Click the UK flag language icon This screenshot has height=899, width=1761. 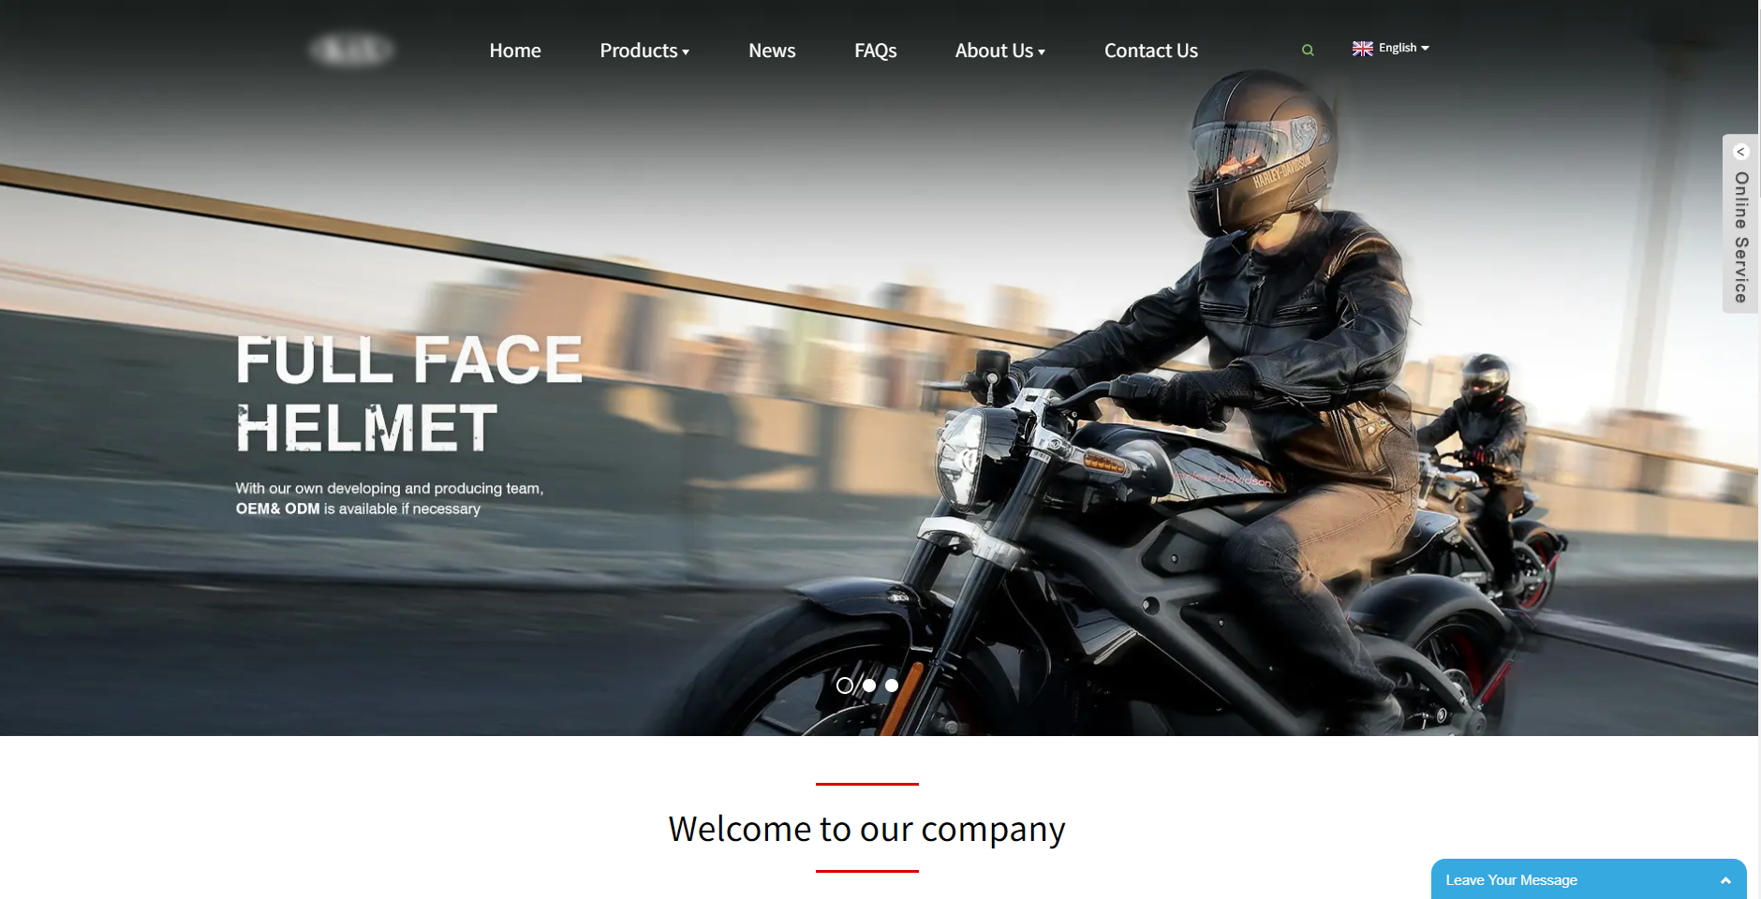pos(1363,49)
